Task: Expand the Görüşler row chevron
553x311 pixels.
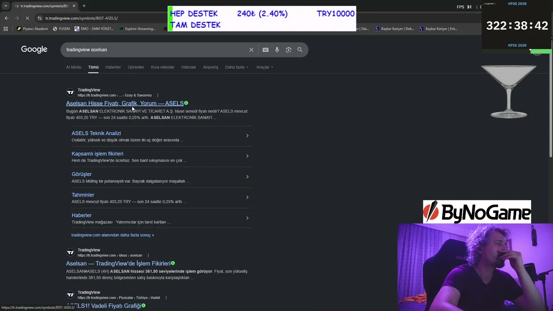Action: coord(247,177)
